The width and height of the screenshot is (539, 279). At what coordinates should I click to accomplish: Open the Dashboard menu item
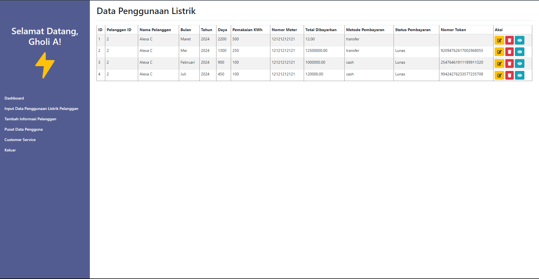[14, 98]
